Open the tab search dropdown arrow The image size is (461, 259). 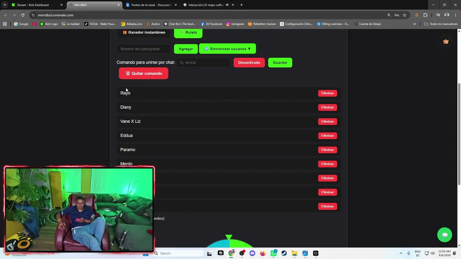click(x=5, y=5)
